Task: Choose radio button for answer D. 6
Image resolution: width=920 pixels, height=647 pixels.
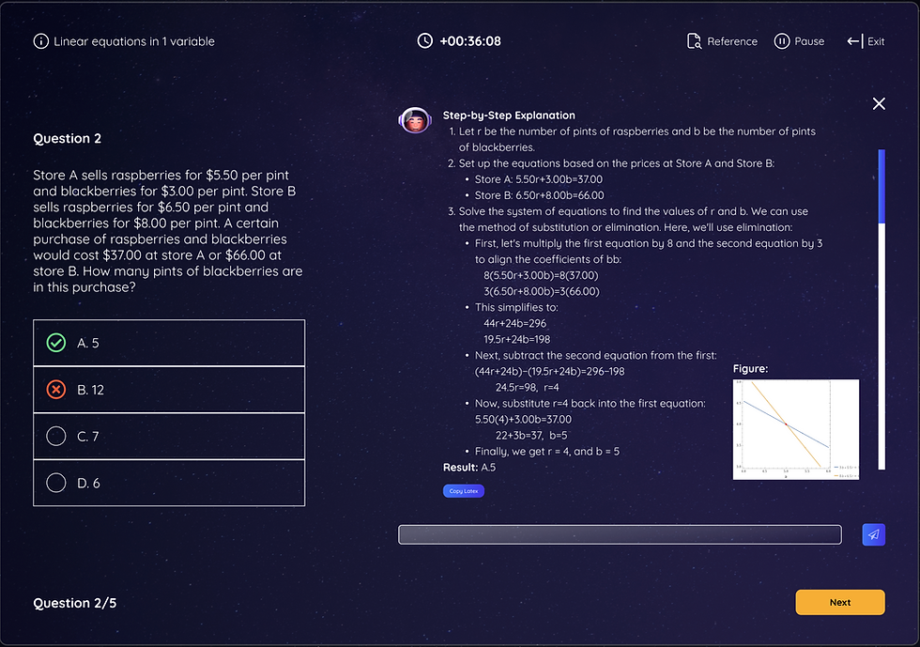Action: pos(56,483)
